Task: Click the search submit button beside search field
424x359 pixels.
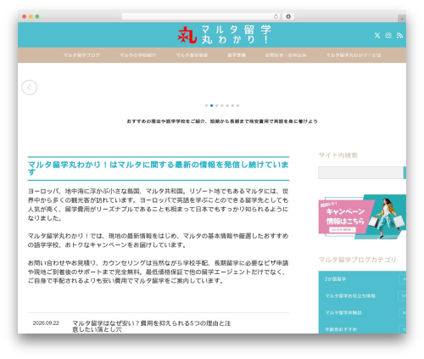Action: (404, 172)
